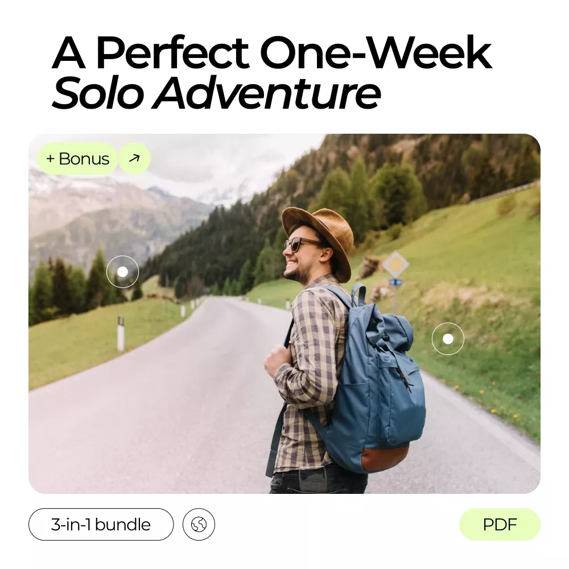Select the left circular hotspot marker near trees

123,272
